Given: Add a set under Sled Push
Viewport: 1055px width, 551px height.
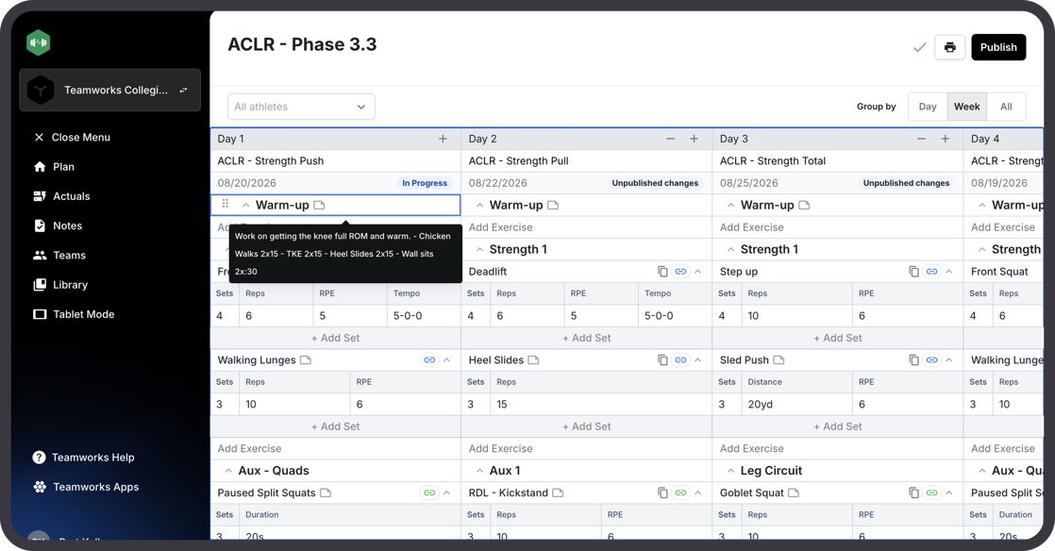Looking at the screenshot, I should (838, 426).
